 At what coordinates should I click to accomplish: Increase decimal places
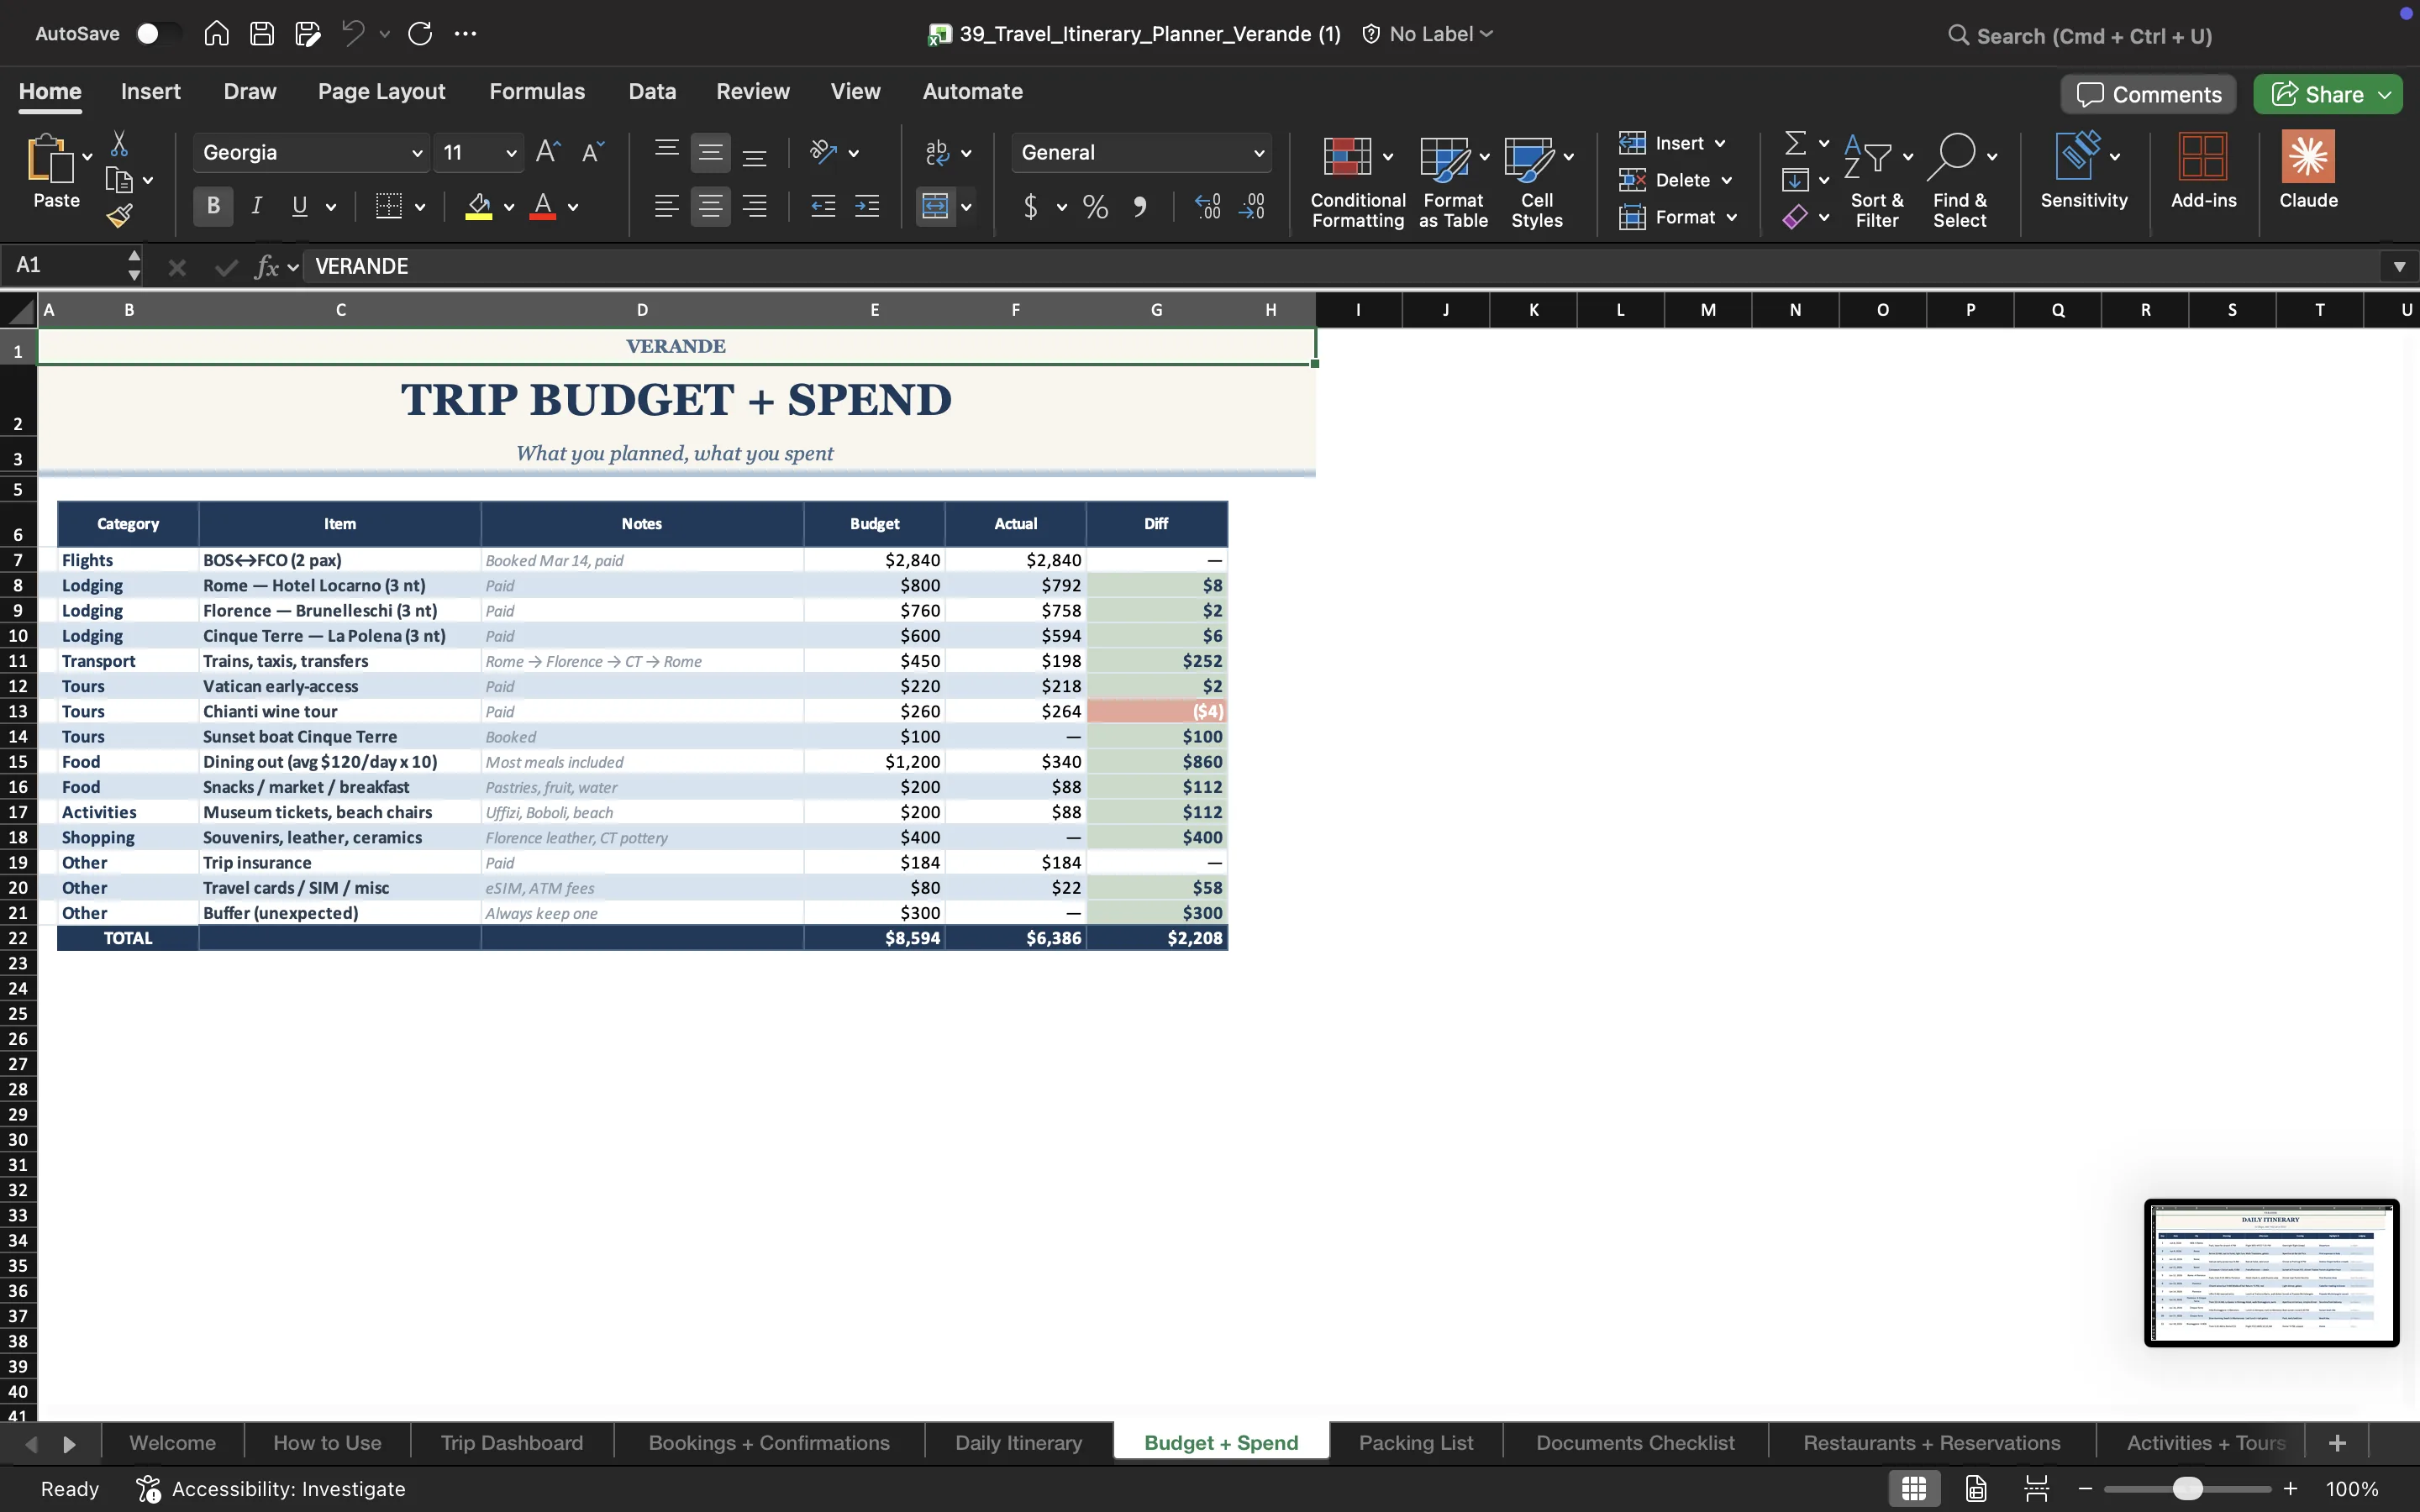coord(1207,207)
